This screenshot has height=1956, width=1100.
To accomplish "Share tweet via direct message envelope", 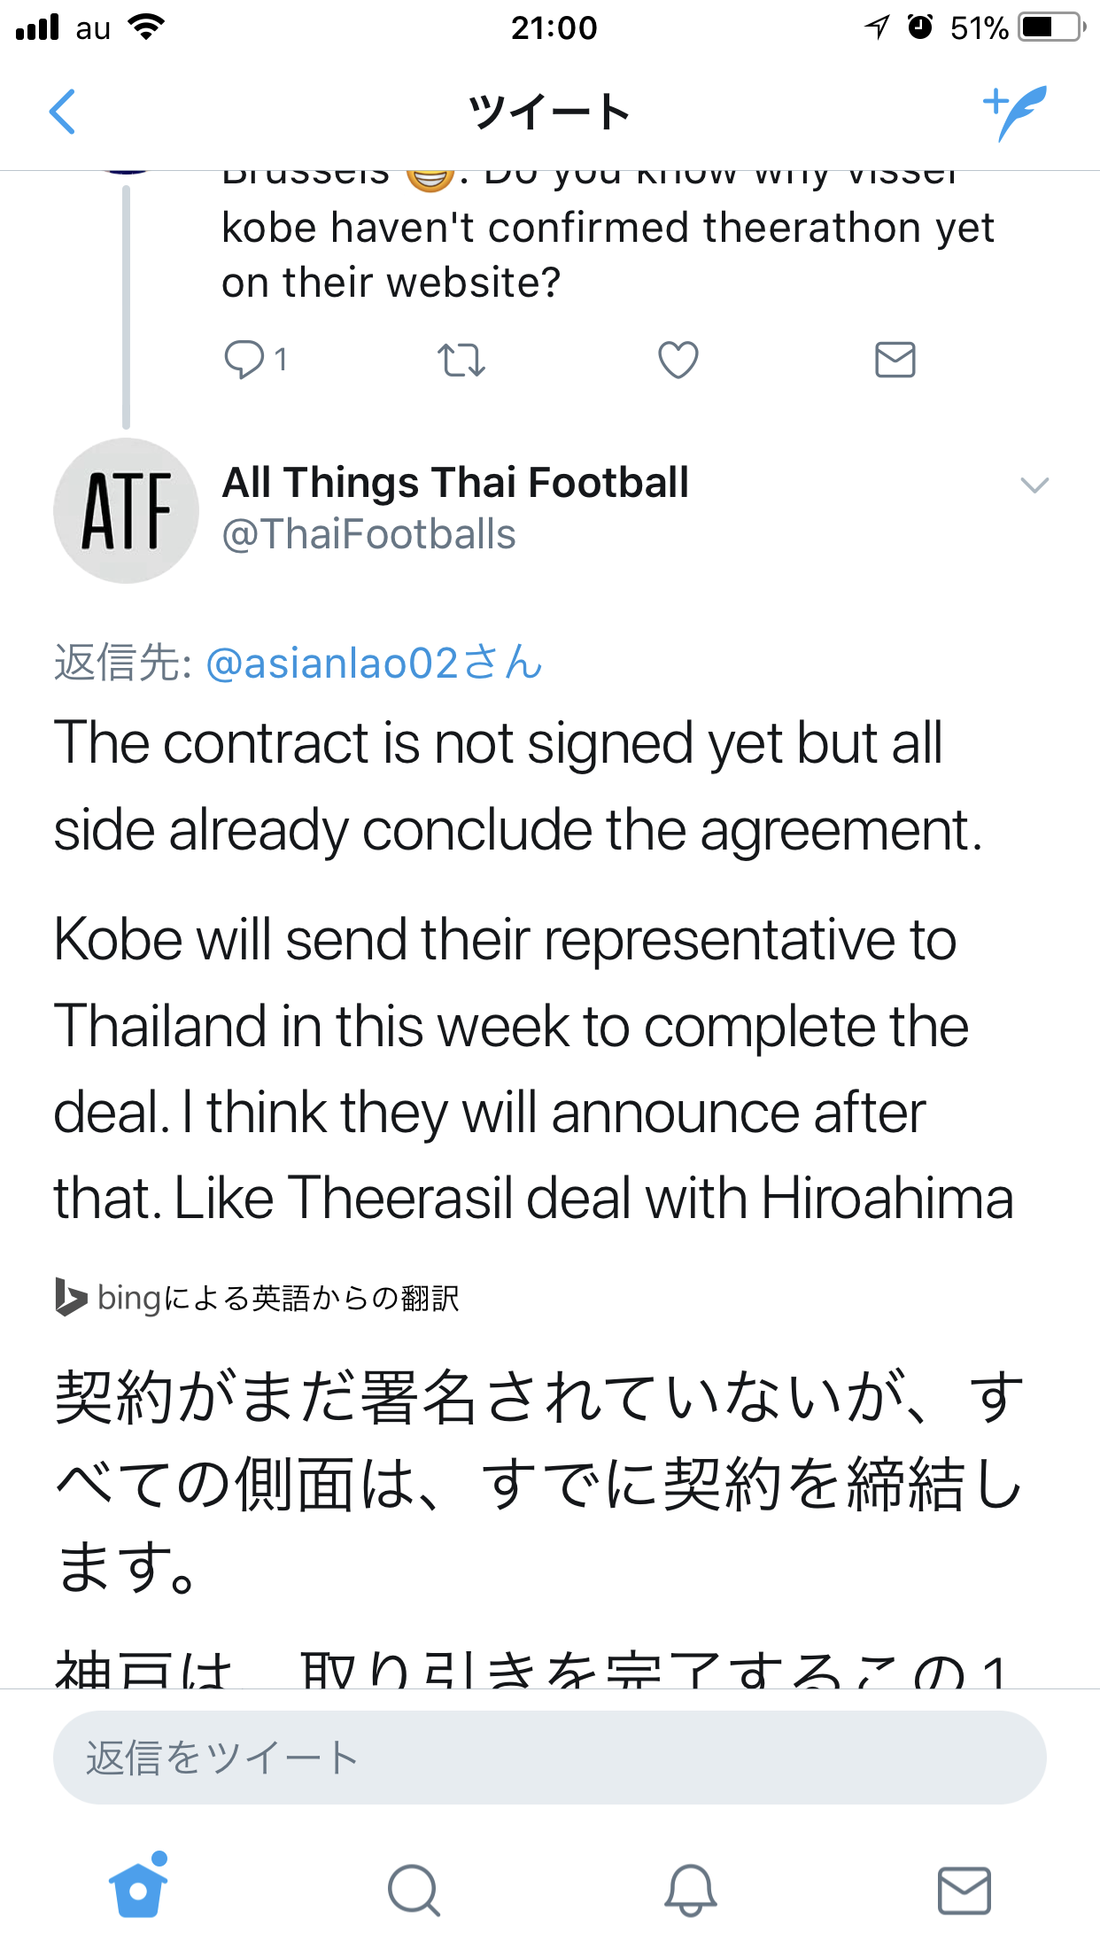I will 895,360.
